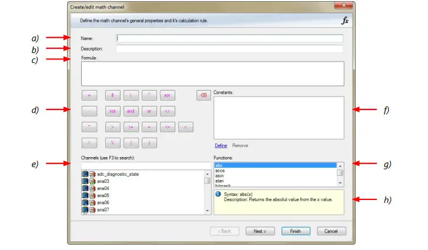Insert the = equals operator
This screenshot has height=250, width=428.
click(x=149, y=127)
